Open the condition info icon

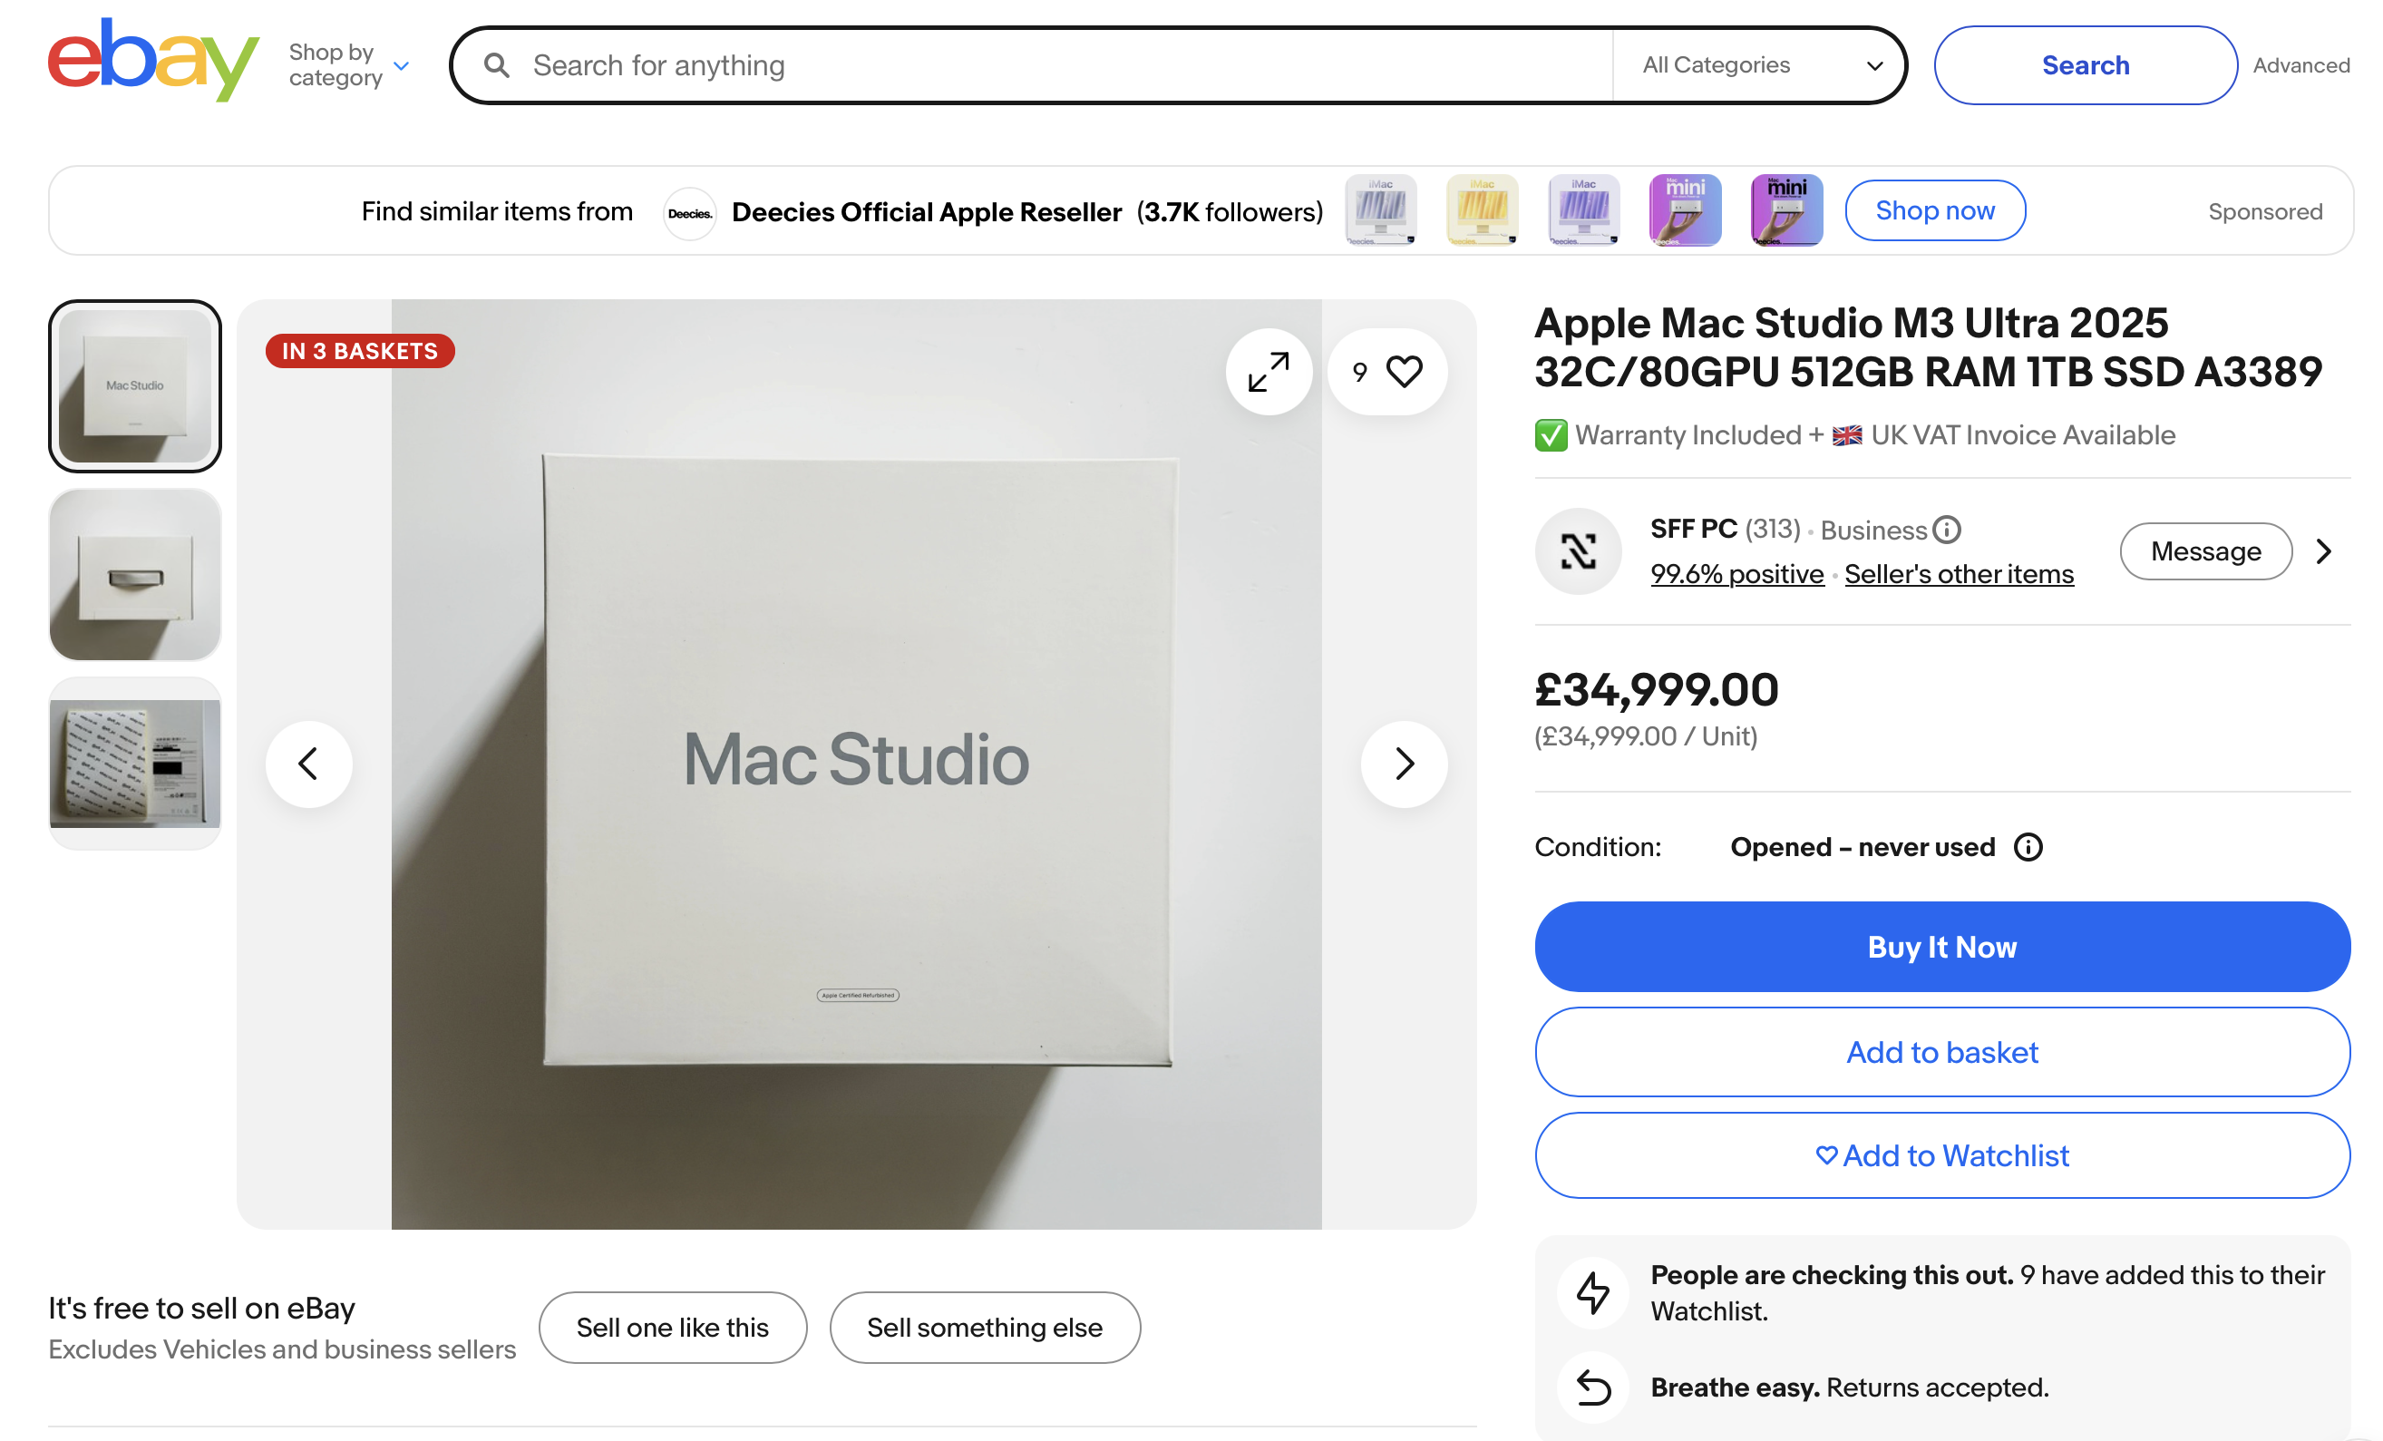tap(2028, 847)
